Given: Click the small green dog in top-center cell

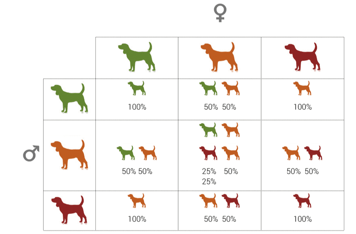Looking at the screenshot, I should [x=208, y=88].
